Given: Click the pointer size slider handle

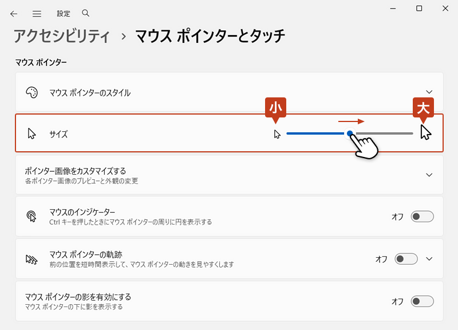Looking at the screenshot, I should (x=349, y=133).
